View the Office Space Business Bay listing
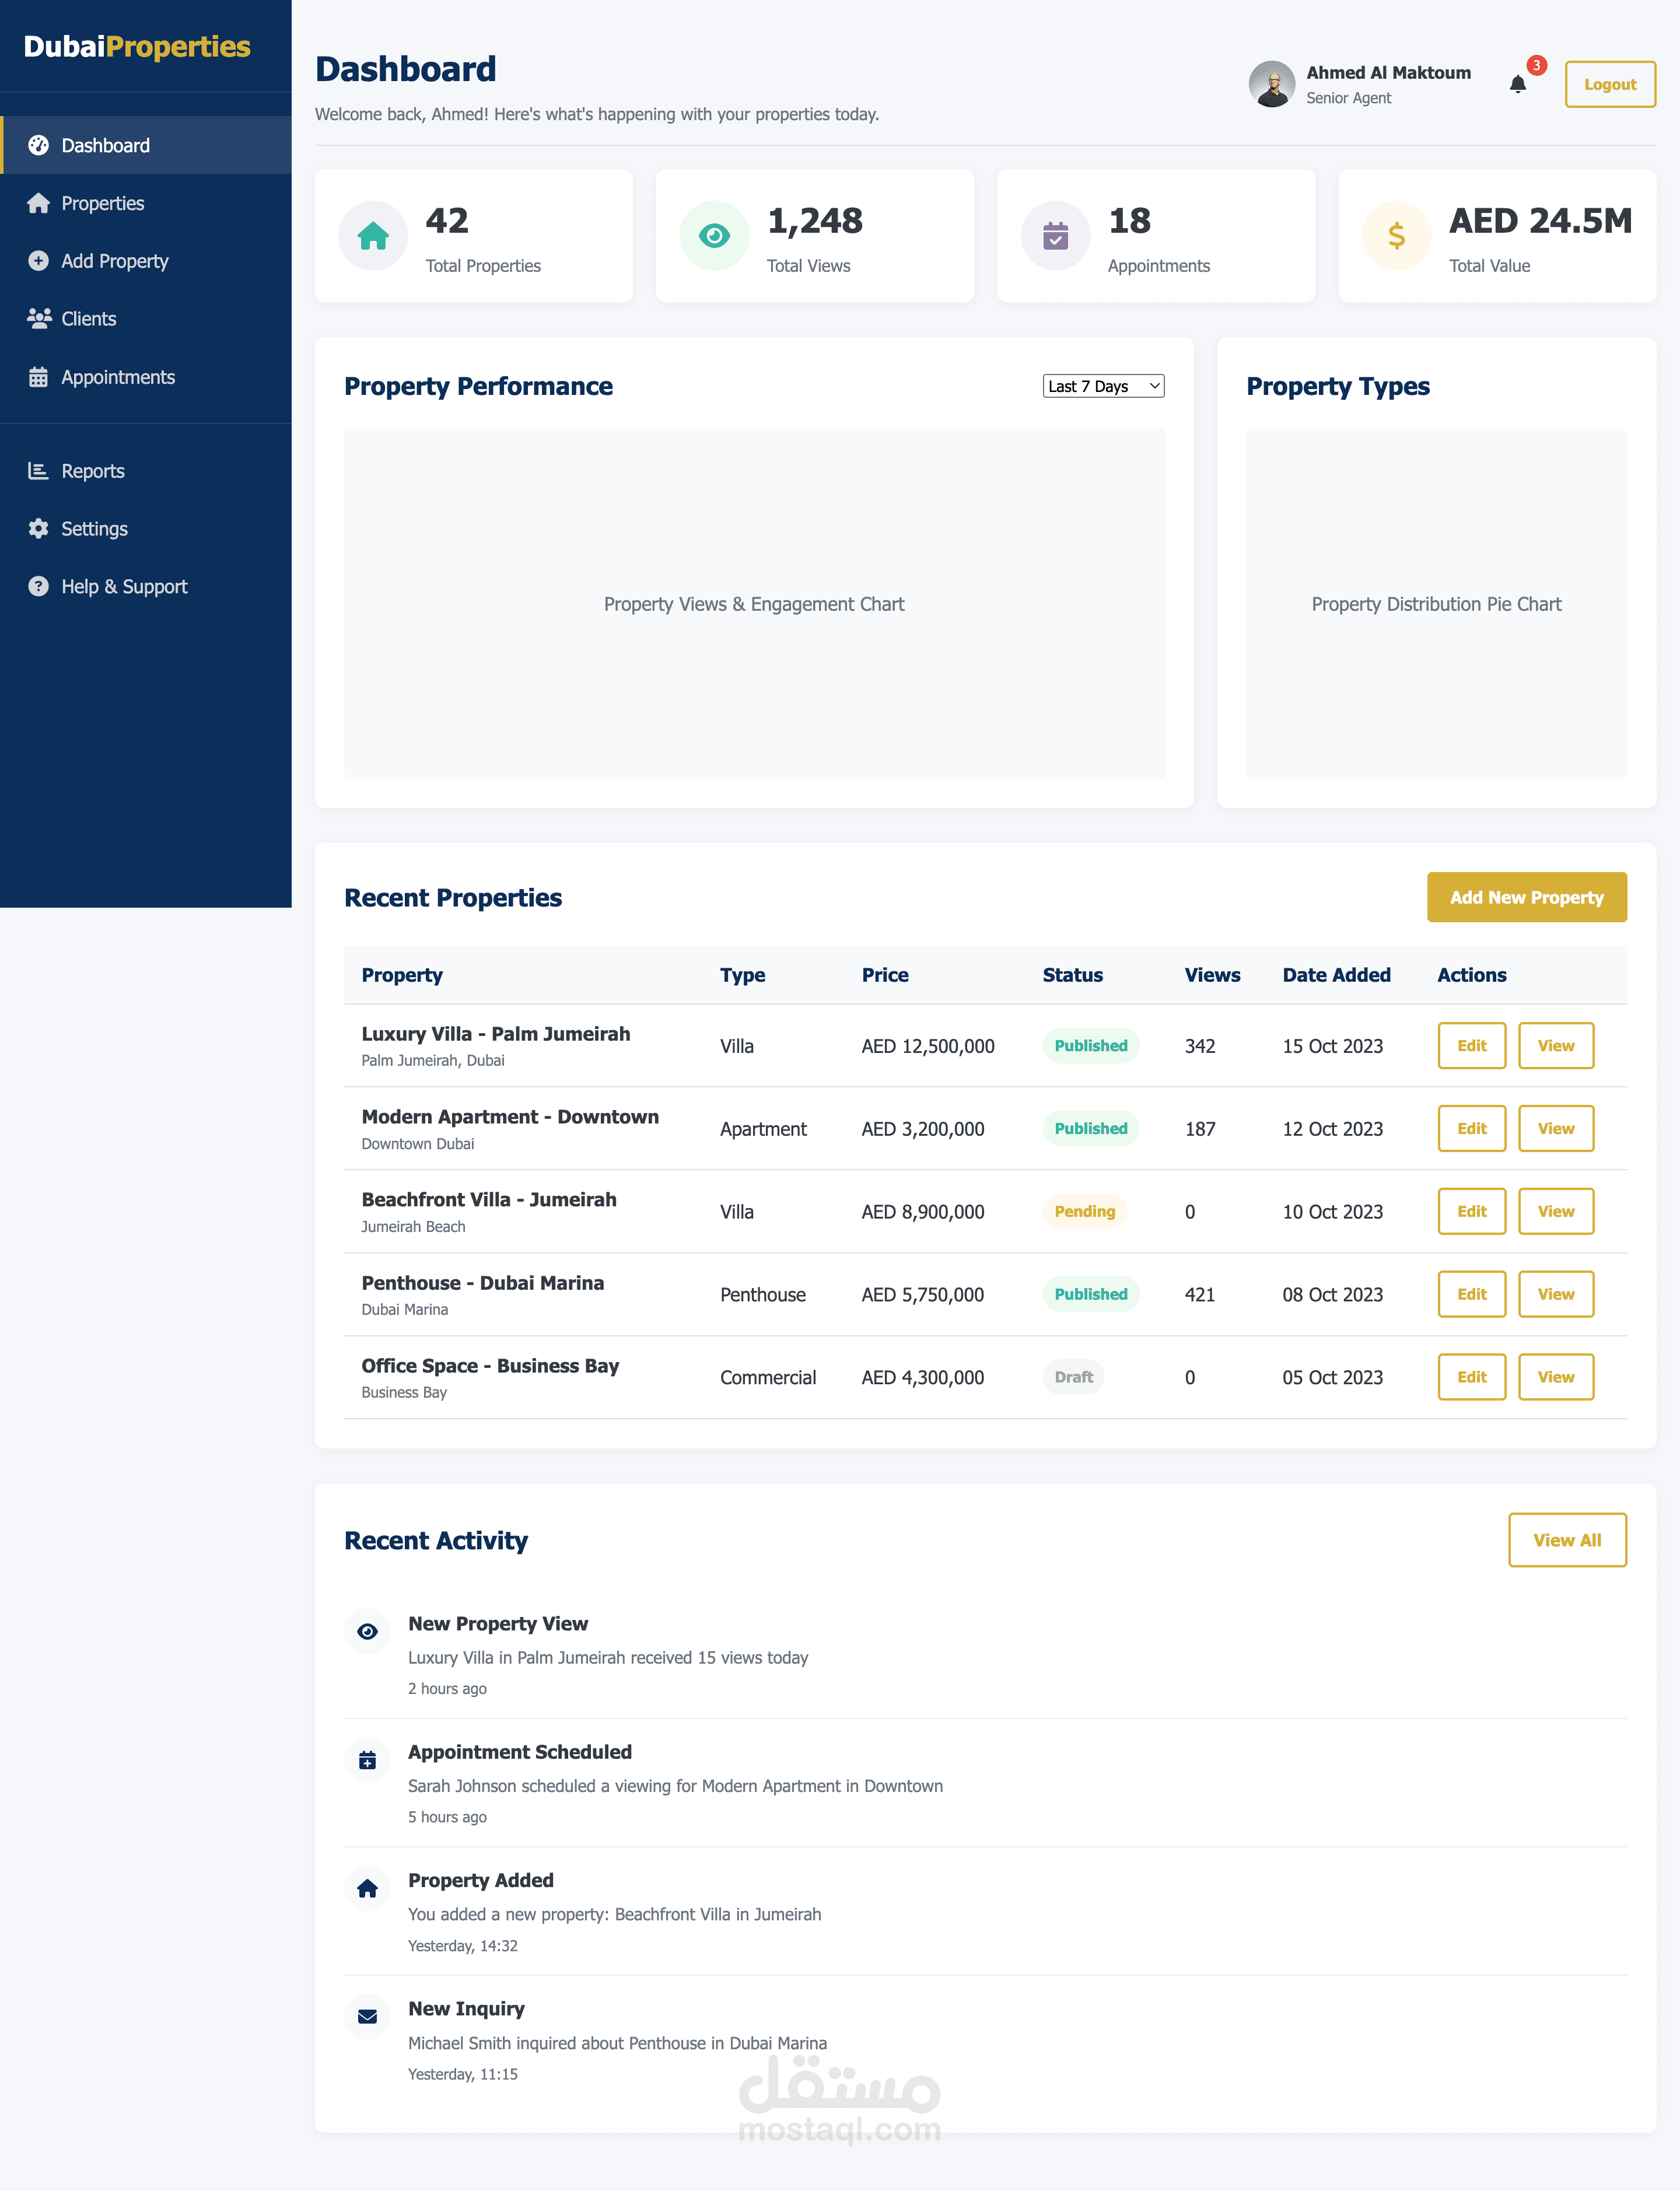 [1555, 1377]
